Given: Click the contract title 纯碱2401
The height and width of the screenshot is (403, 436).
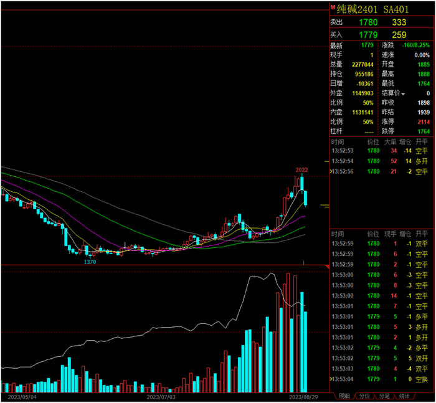Looking at the screenshot, I should 357,9.
